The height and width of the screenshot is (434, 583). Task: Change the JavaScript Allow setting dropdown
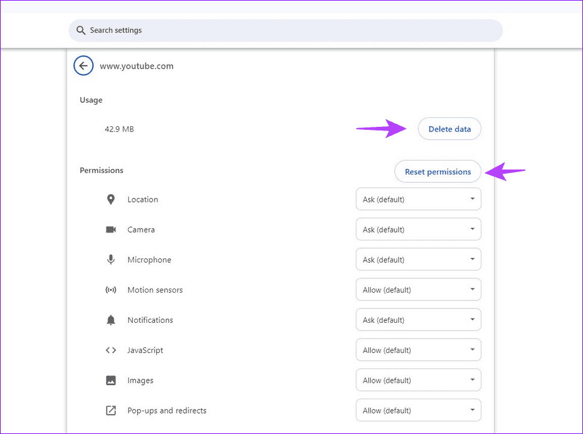click(x=418, y=350)
